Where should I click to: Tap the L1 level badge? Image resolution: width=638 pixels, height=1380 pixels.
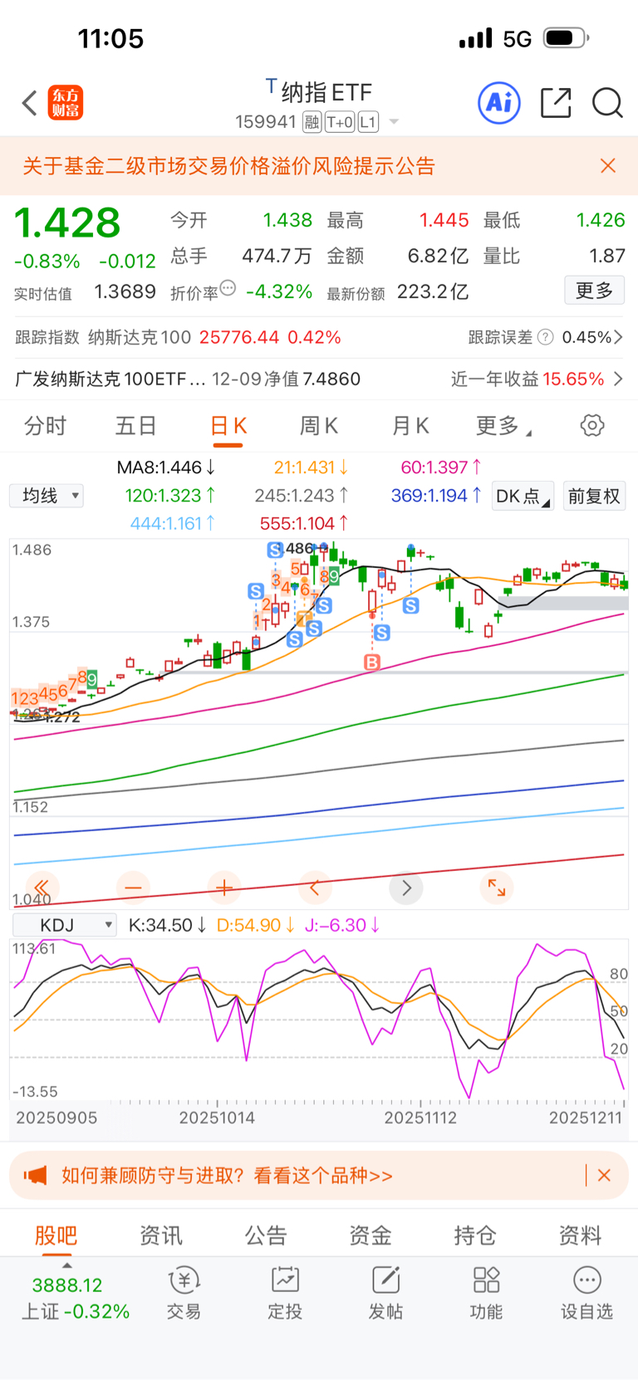tap(368, 123)
